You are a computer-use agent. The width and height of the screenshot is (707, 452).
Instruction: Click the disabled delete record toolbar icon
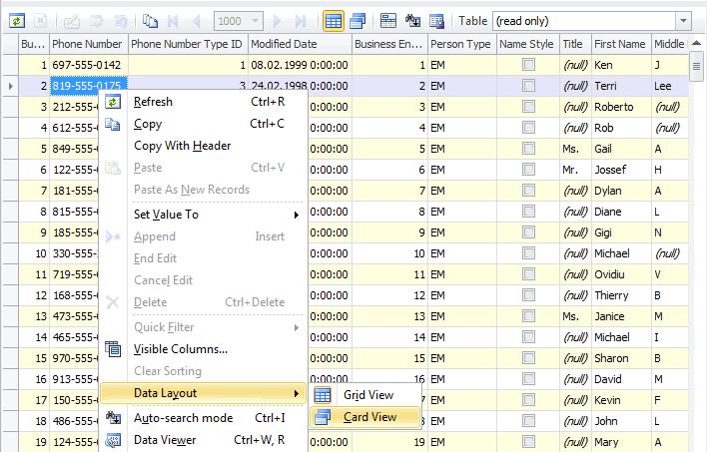[41, 21]
